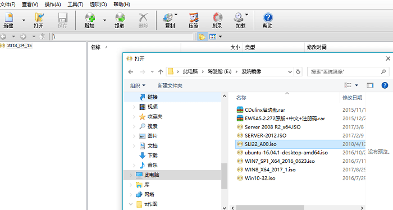Open the 选项(O) menu

tap(98, 4)
